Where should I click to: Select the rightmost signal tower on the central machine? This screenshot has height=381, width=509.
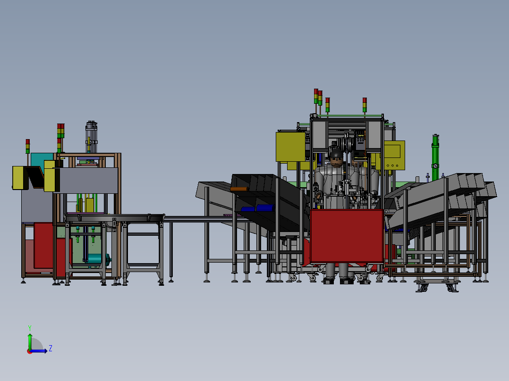(365, 105)
